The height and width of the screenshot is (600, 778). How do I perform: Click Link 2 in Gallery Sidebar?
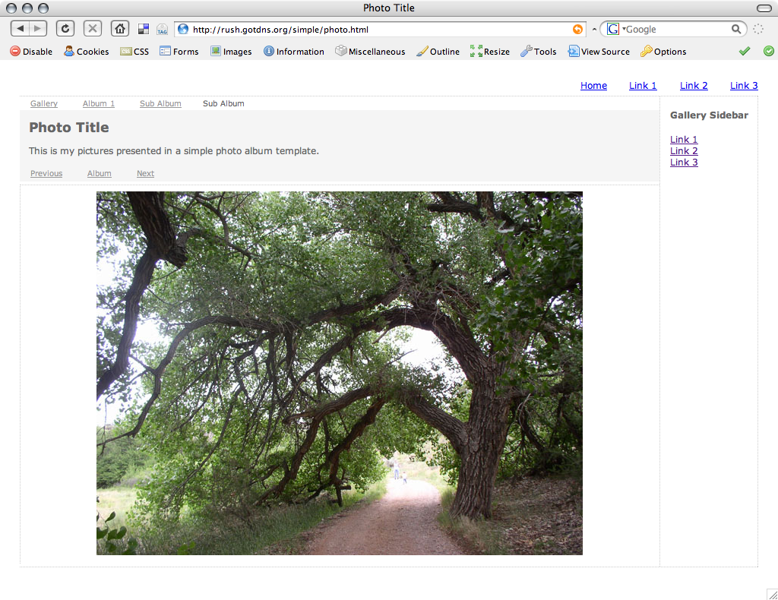click(684, 150)
